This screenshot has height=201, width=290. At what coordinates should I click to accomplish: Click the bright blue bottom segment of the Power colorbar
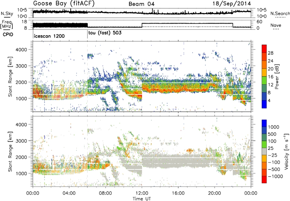(x=264, y=104)
